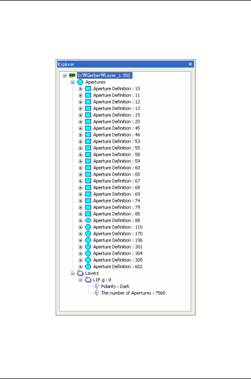The width and height of the screenshot is (251, 379).
Task: Expand Aperture Definition : 68
Action: (80, 187)
